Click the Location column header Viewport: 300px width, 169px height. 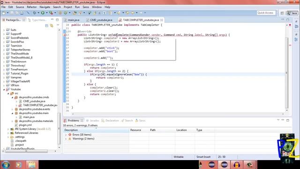click(x=185, y=130)
